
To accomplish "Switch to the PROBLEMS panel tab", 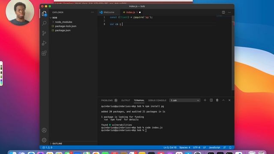I will (109, 101).
